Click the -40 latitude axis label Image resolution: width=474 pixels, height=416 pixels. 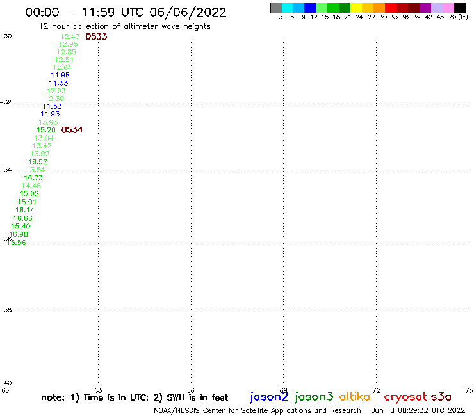6,383
